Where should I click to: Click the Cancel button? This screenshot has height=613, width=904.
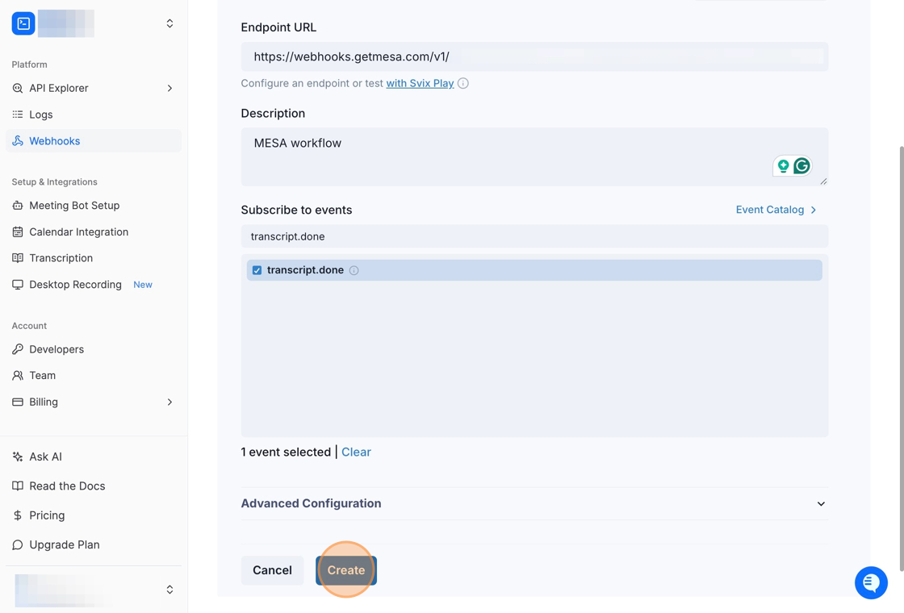tap(272, 570)
